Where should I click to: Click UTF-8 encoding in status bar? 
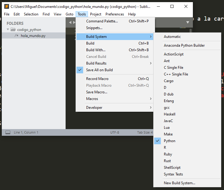pyautogui.click(x=115, y=132)
